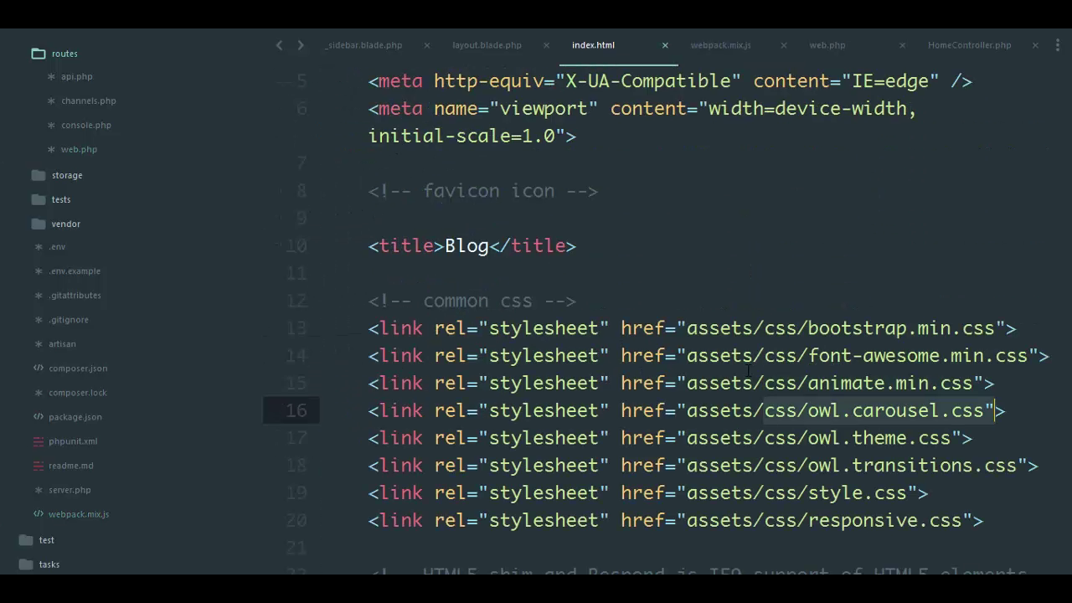Open console.php file

pyautogui.click(x=85, y=125)
